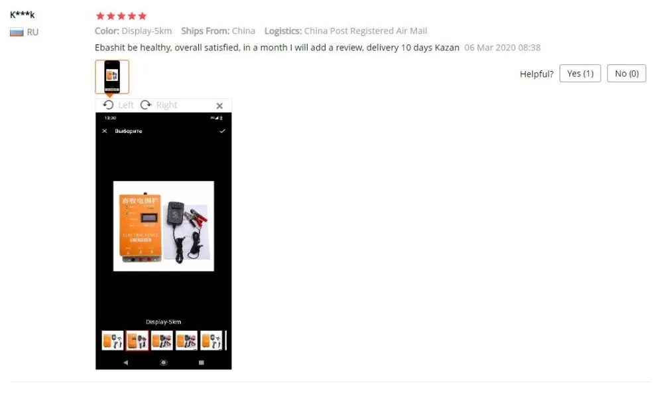Mark review as helpful with Yes (1)
The height and width of the screenshot is (393, 663).
click(x=579, y=73)
